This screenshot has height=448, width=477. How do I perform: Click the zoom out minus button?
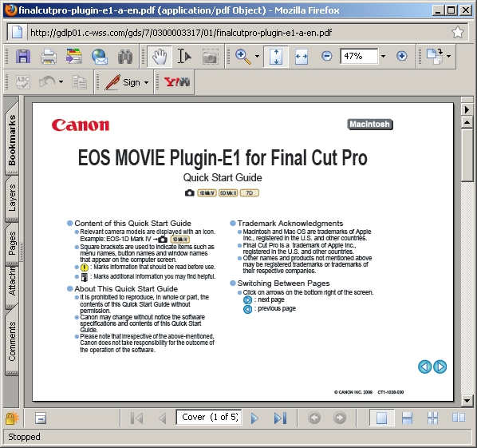point(327,56)
